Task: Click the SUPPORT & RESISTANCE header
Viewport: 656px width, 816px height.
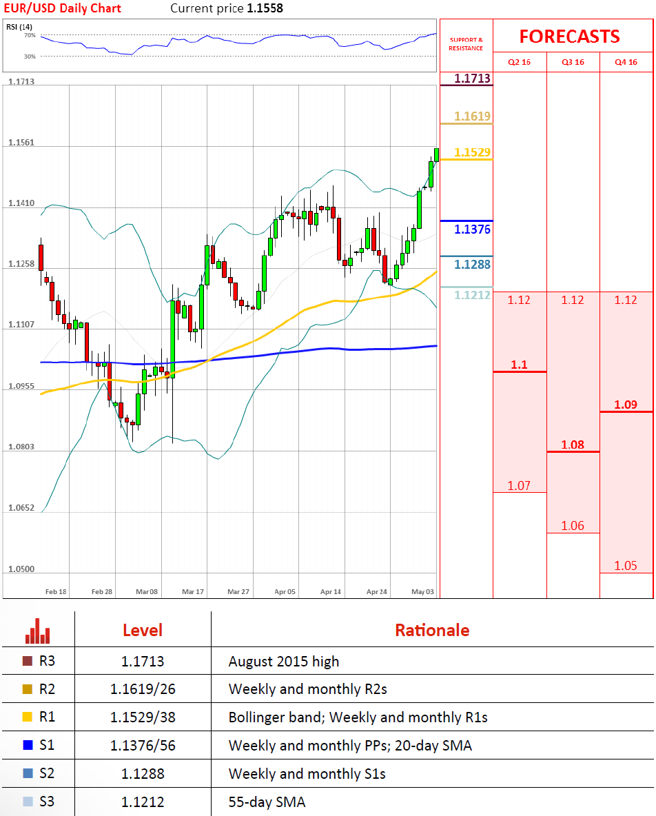Action: point(466,43)
